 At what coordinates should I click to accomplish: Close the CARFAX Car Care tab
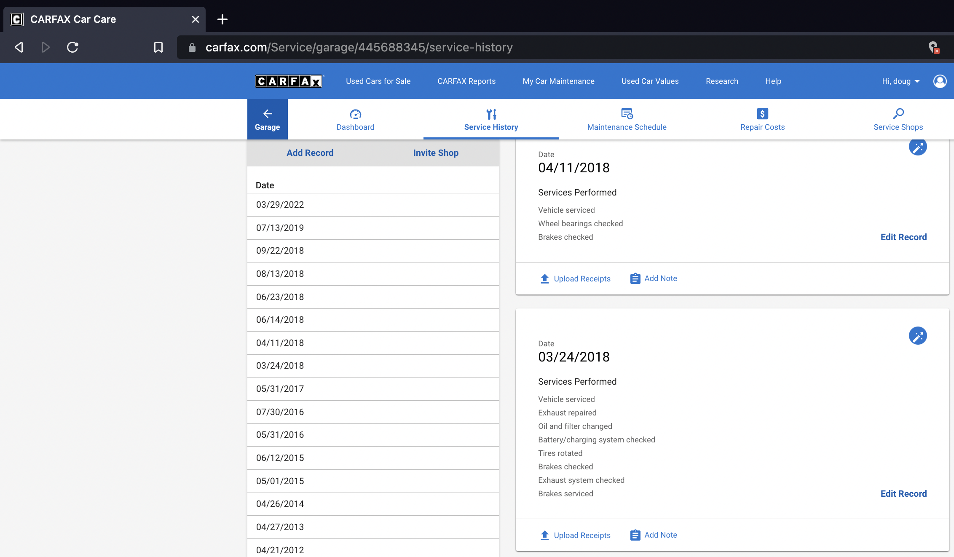[x=195, y=19]
